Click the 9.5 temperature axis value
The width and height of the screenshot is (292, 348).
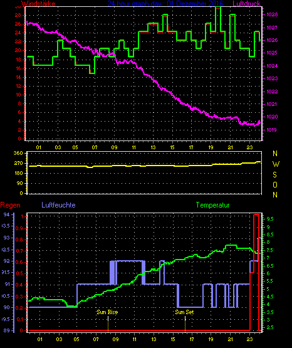[x=270, y=219]
